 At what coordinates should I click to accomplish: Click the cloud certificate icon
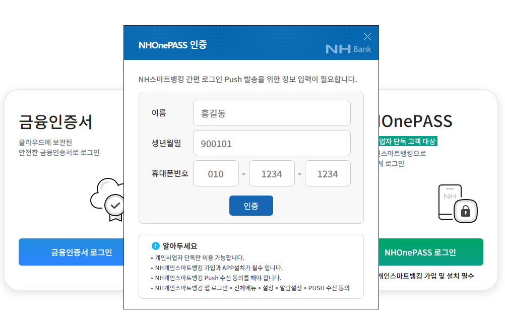pyautogui.click(x=107, y=200)
